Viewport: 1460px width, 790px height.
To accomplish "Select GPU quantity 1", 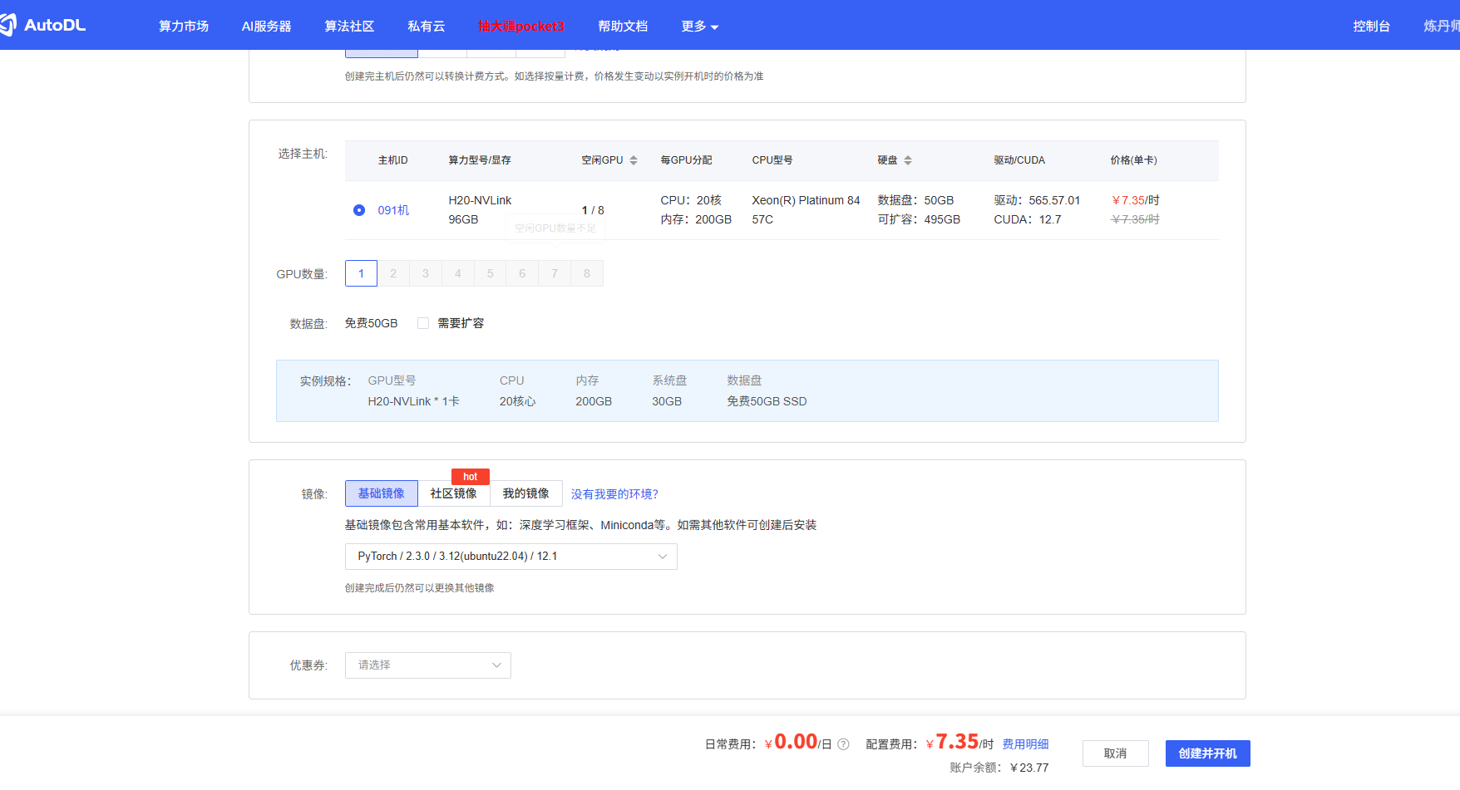I will tap(361, 272).
